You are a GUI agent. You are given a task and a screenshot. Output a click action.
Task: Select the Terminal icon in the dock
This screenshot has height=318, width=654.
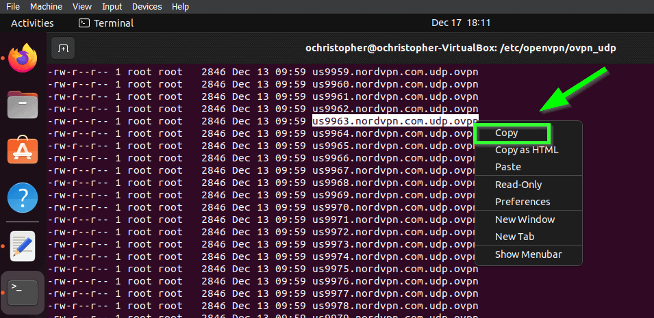(23, 293)
